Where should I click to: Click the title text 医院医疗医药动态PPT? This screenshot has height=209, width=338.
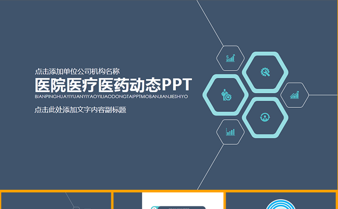pyautogui.click(x=113, y=85)
